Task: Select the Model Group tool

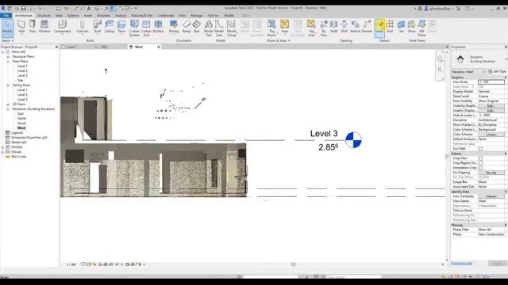Action: pyautogui.click(x=231, y=28)
